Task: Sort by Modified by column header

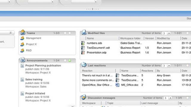Action: click(x=163, y=38)
